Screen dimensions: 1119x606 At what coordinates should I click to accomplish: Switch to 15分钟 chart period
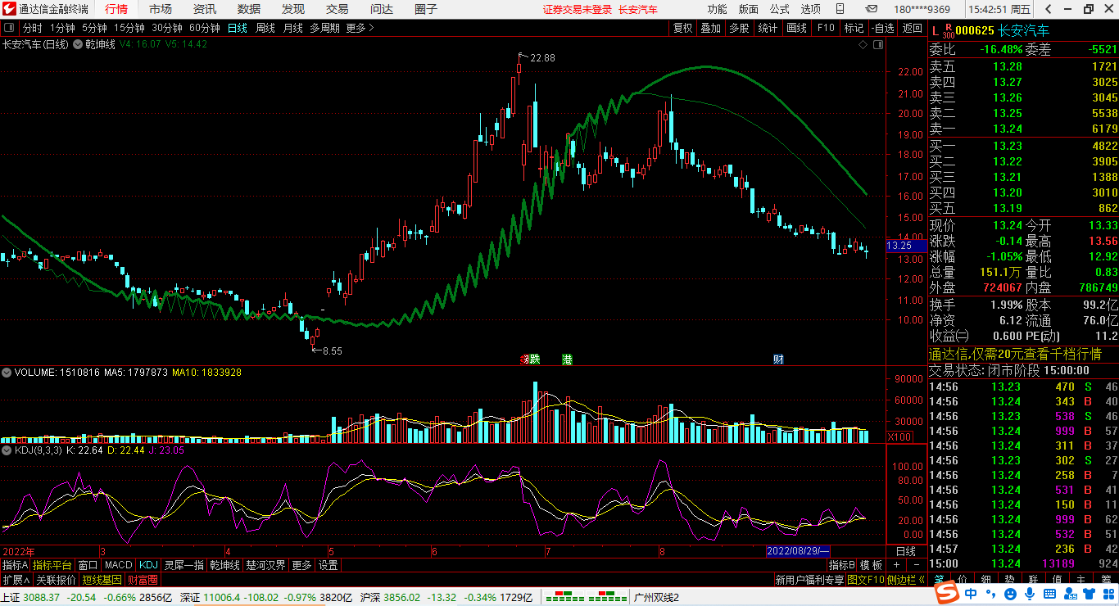[x=129, y=28]
